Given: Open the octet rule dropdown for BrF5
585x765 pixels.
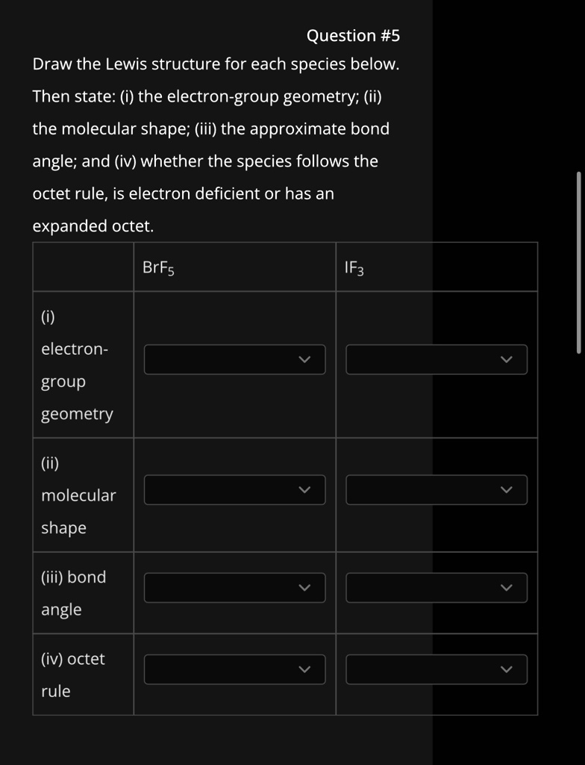Looking at the screenshot, I should [x=234, y=669].
